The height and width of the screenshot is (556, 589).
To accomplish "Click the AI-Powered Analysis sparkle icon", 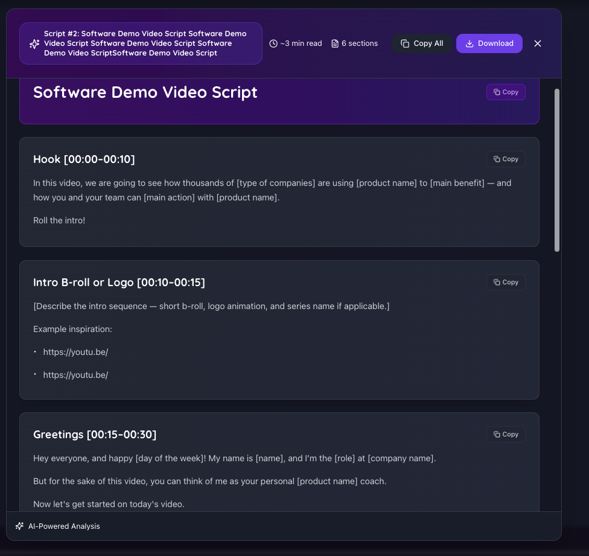I will (x=19, y=526).
